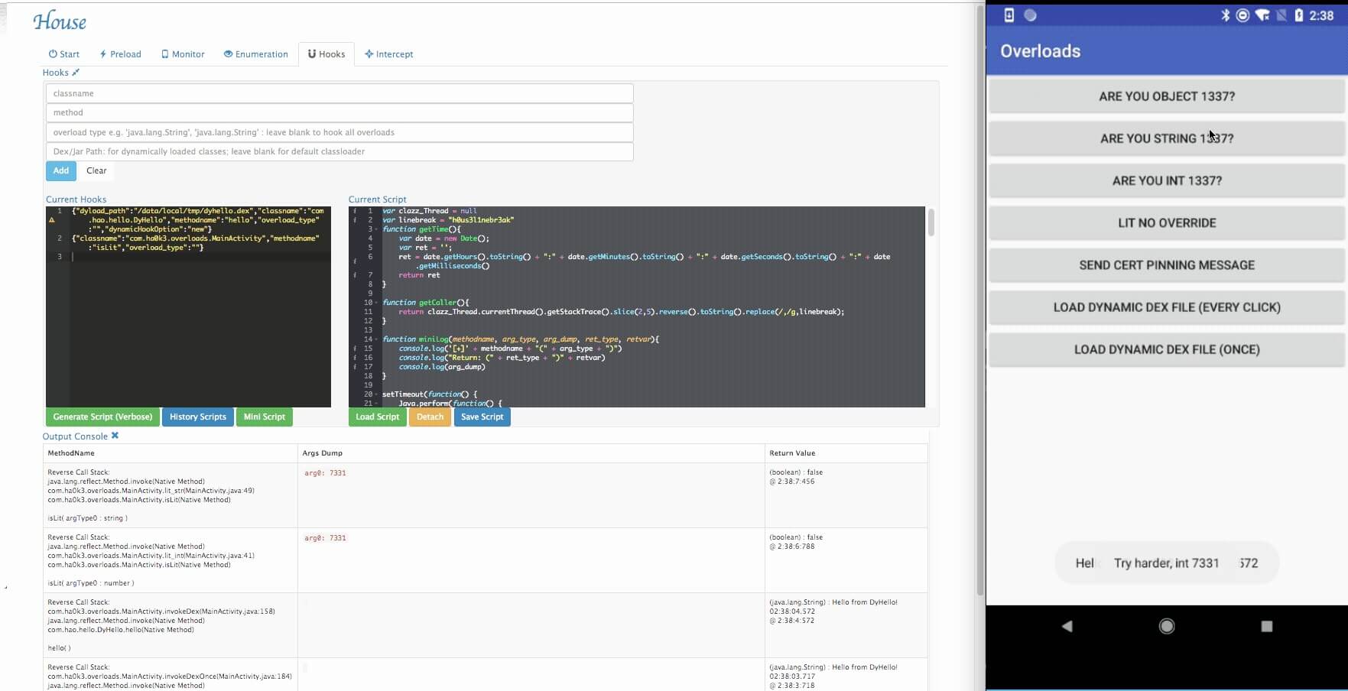Tap the Android recents square icon
Viewport: 1348px width, 691px height.
click(1266, 626)
